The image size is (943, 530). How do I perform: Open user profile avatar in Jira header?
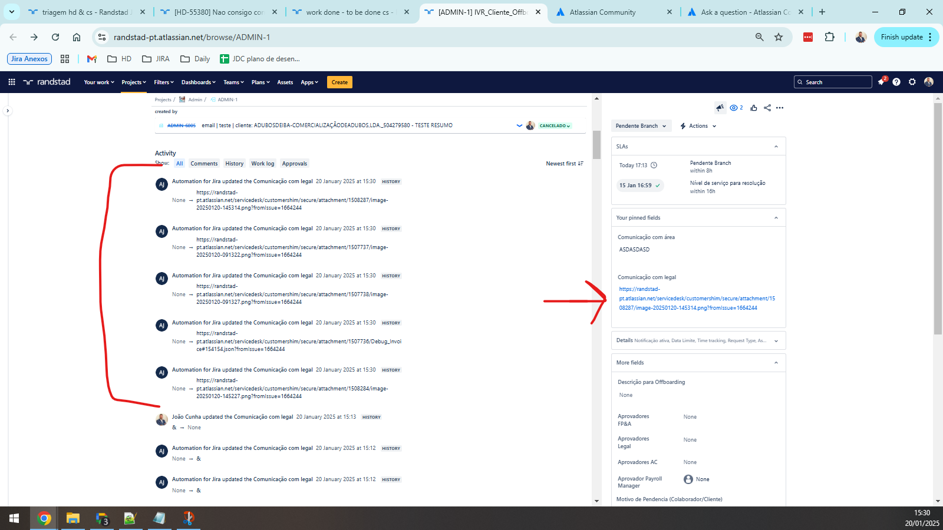[x=929, y=82]
